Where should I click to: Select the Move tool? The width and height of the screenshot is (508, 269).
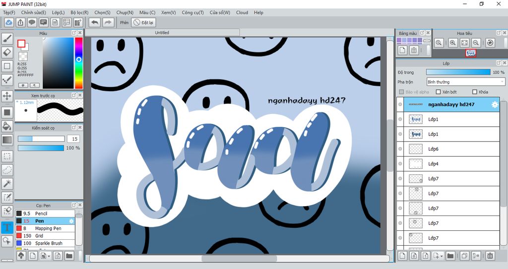pyautogui.click(x=7, y=96)
